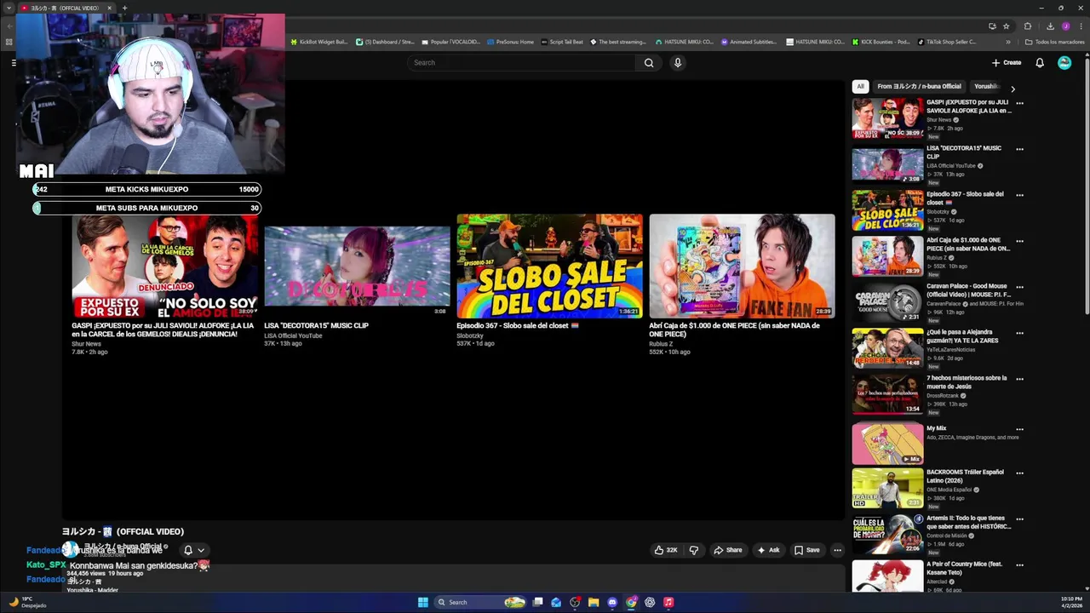This screenshot has width=1090, height=613.
Task: Open Windows Start menu
Action: click(422, 602)
